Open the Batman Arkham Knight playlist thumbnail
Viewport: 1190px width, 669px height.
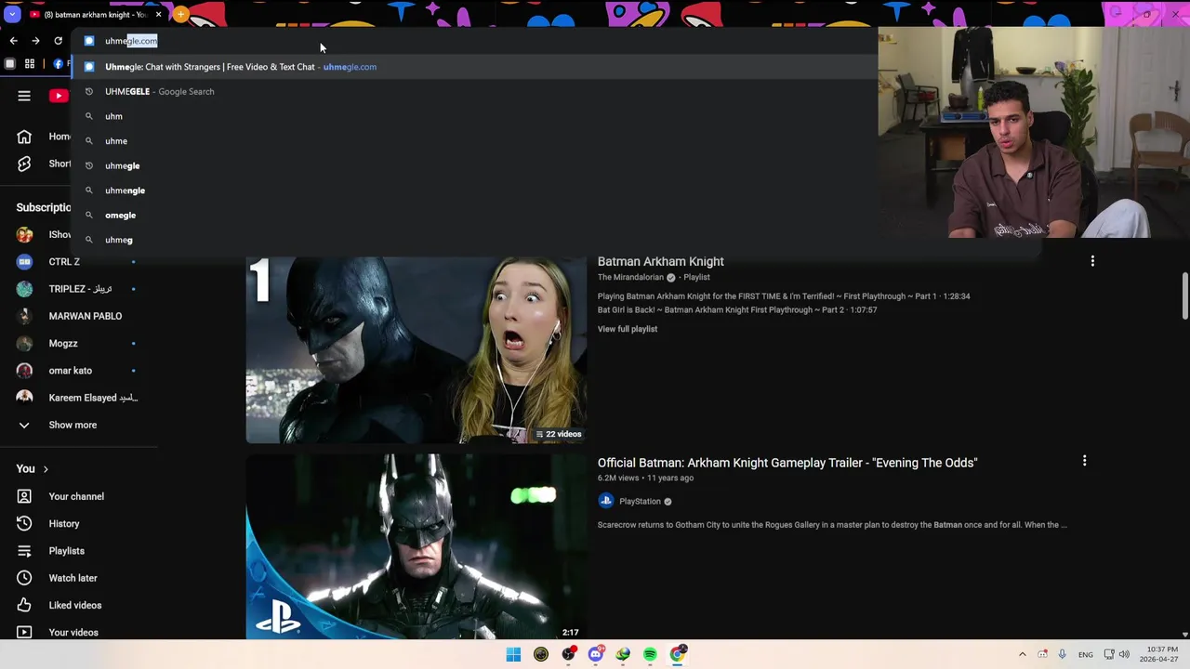coord(416,349)
